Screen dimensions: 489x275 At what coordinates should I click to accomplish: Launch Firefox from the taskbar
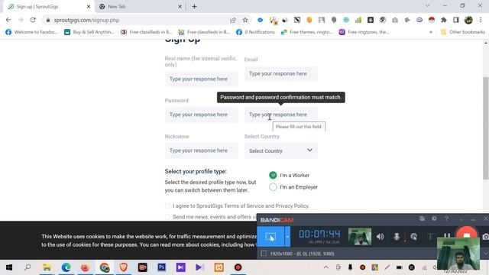tap(85, 267)
